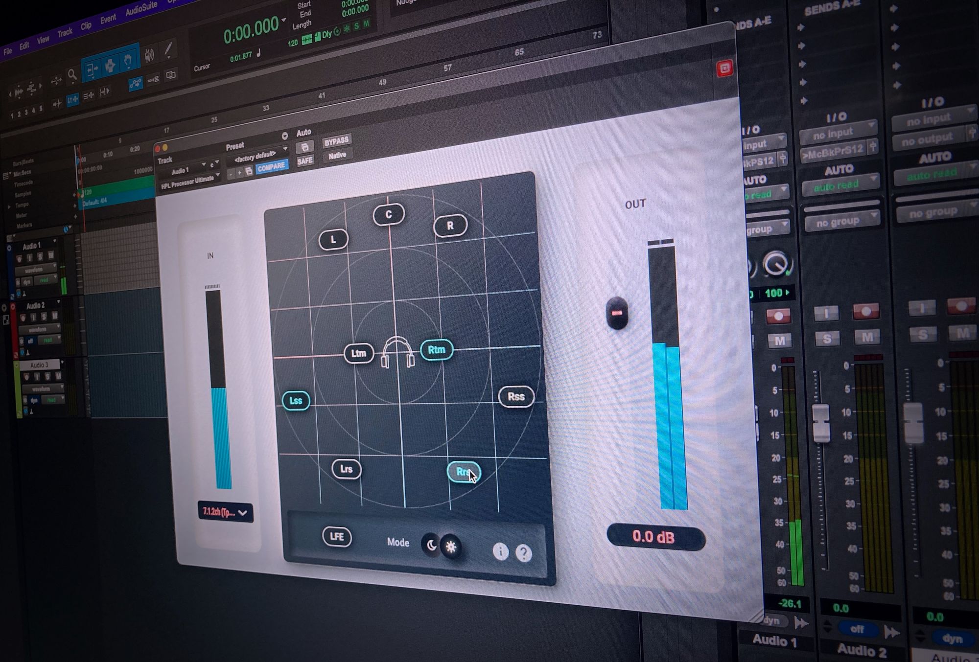Click the 0:00.000 main counter display
Screen dimensions: 979x662
[x=251, y=30]
